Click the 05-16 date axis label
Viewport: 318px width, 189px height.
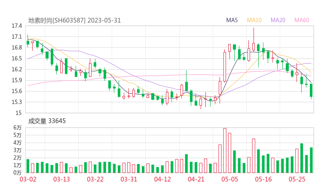coord(263,179)
